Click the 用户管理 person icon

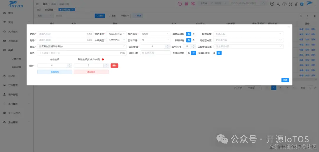point(4,94)
